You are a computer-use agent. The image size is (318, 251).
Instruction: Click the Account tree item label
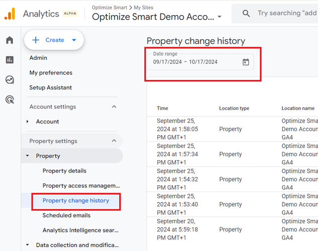47,121
